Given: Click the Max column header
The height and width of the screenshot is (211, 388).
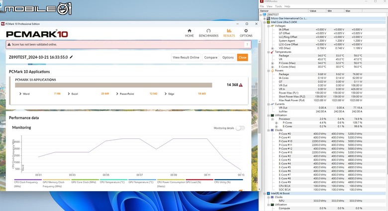Looking at the screenshot, I should coord(353,11).
